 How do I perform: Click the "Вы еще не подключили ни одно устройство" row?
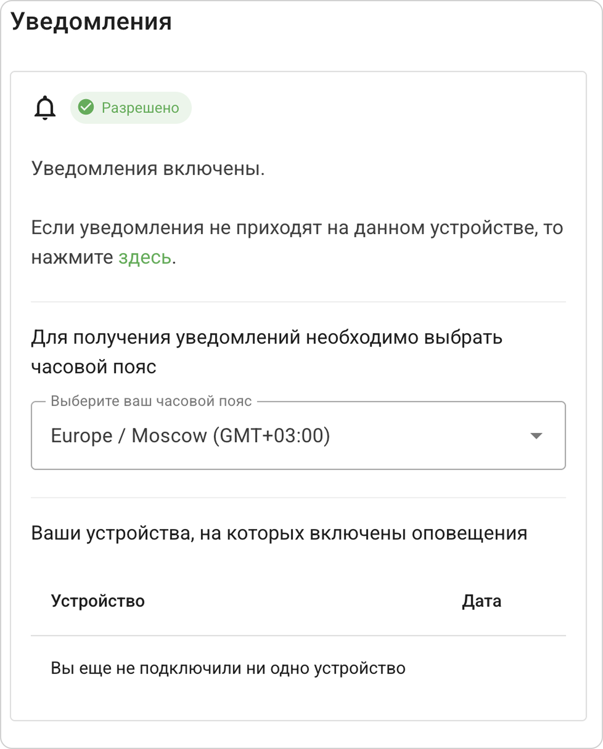(228, 668)
